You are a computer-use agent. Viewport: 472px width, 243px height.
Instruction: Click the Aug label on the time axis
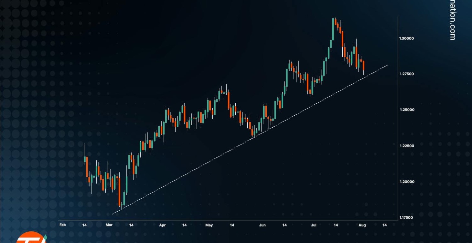[x=363, y=225]
